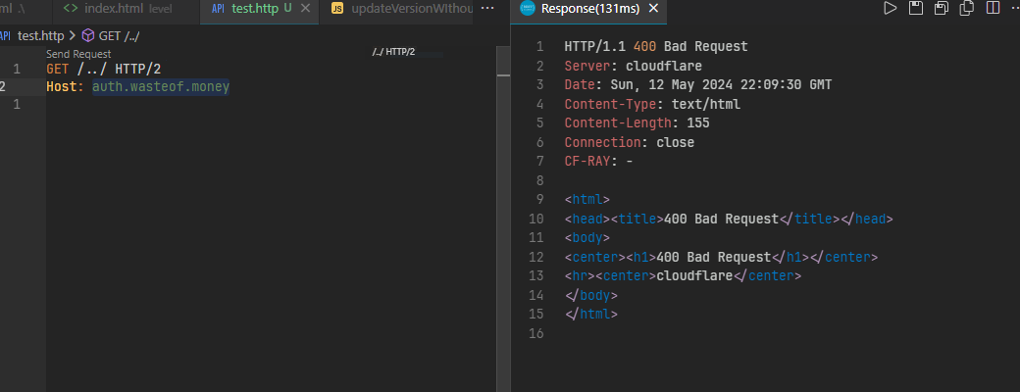Open More Actions menu in response panel
Image resolution: width=1020 pixels, height=392 pixels.
[1013, 9]
